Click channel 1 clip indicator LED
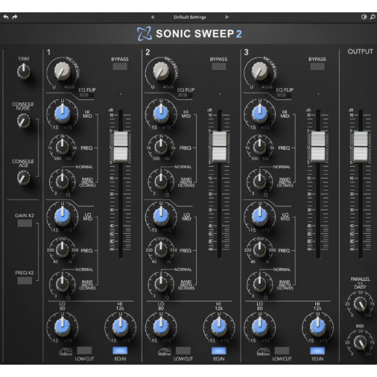The height and width of the screenshot is (377, 377). [121, 95]
